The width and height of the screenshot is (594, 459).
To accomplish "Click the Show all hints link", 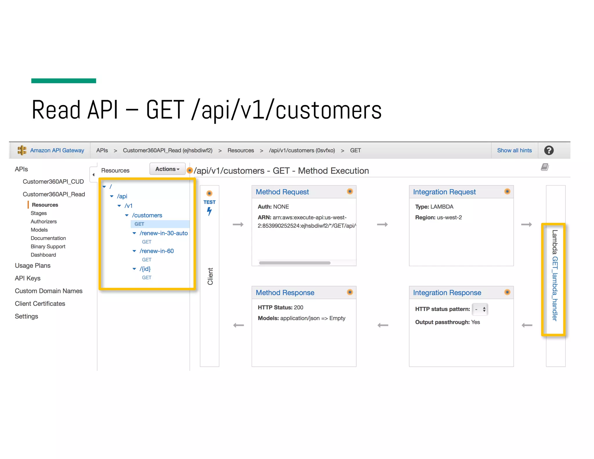I will pyautogui.click(x=514, y=150).
